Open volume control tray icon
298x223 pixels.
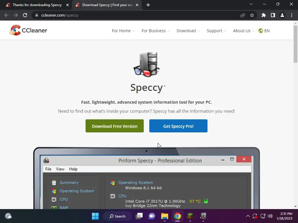(x=270, y=216)
